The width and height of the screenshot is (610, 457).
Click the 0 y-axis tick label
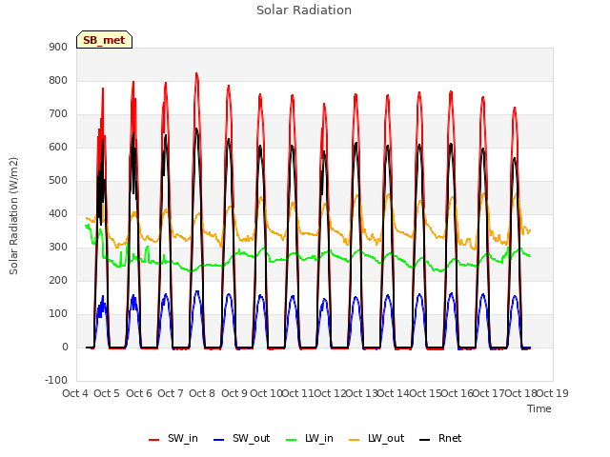[65, 347]
